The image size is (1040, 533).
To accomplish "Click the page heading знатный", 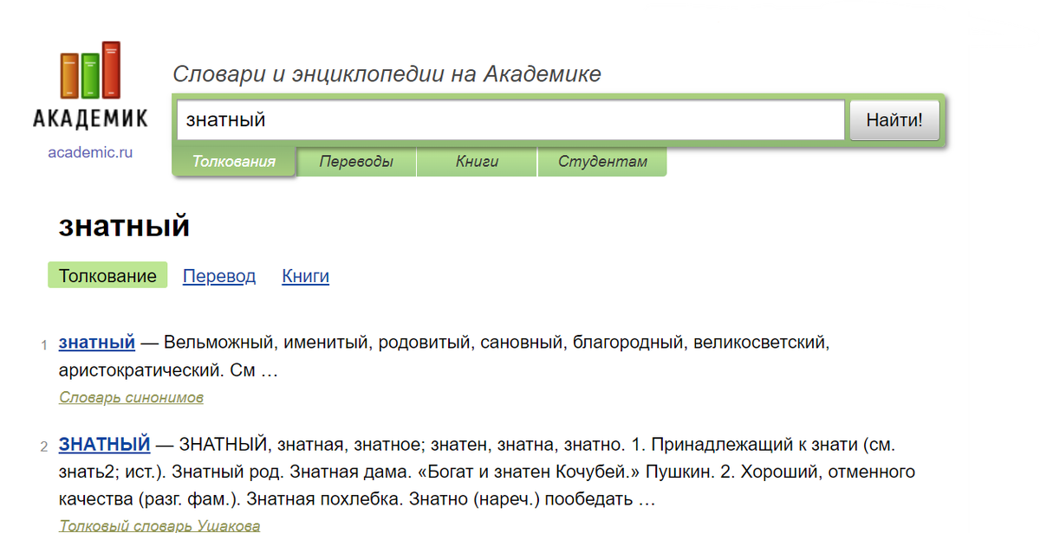I will [x=124, y=226].
